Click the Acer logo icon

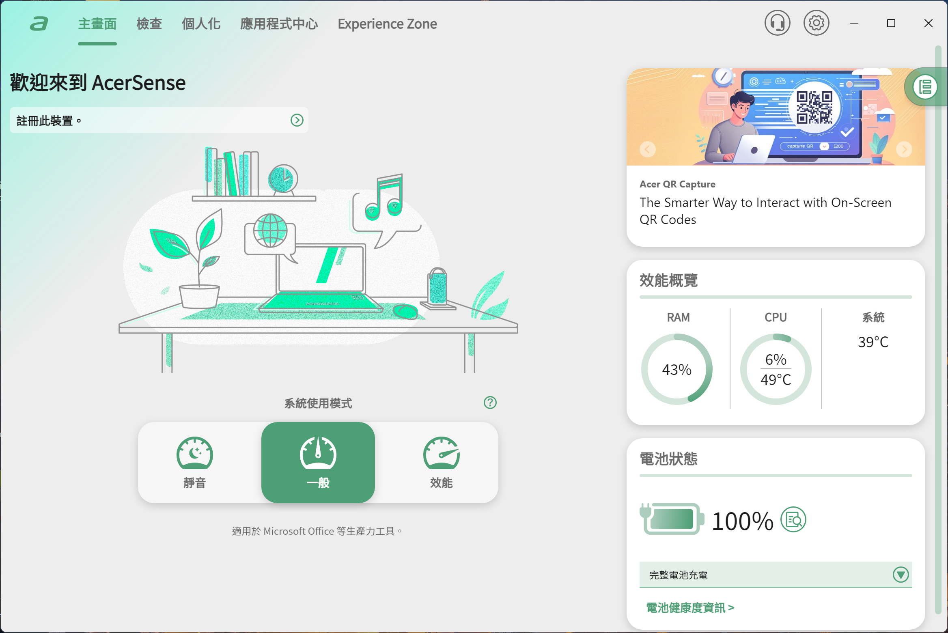39,24
